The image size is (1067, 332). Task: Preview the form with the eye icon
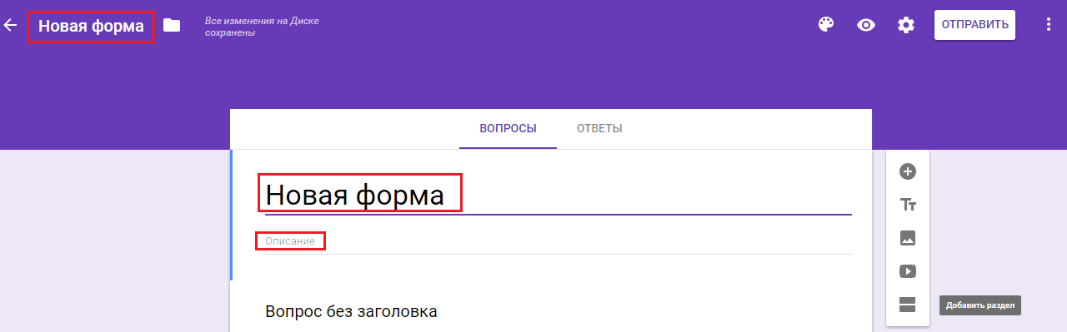pyautogui.click(x=866, y=25)
